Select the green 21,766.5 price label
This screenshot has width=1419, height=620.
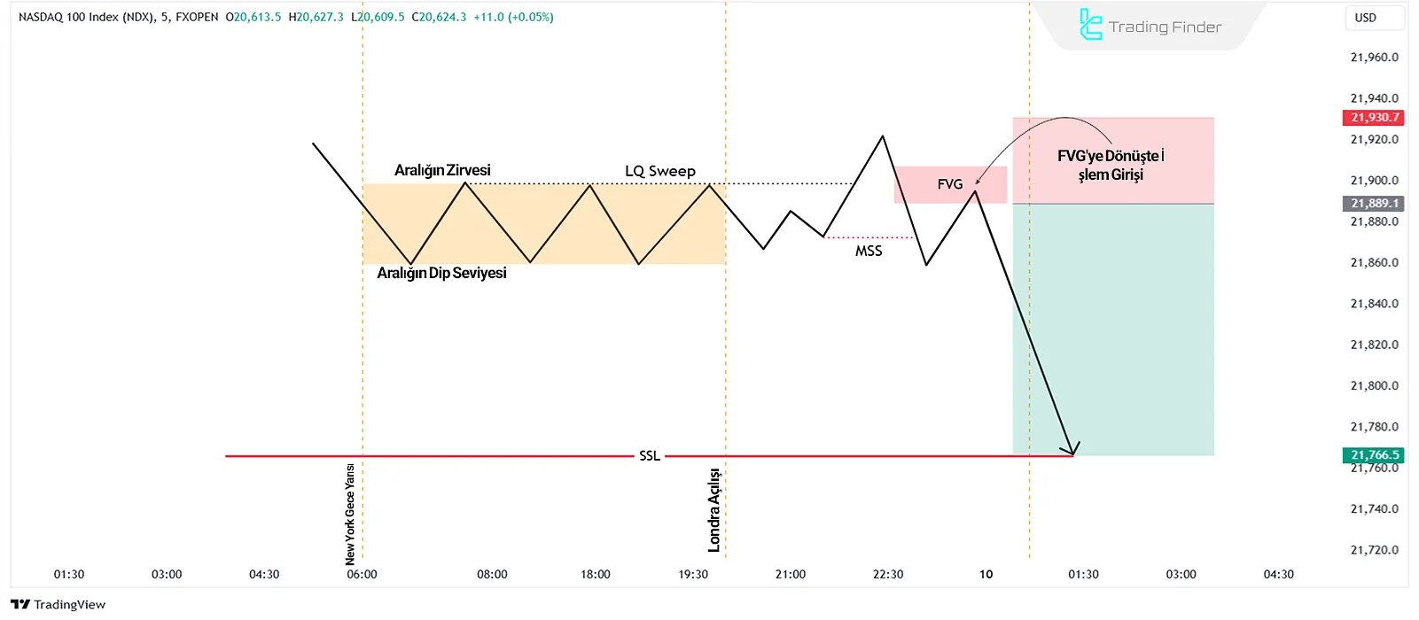(x=1374, y=455)
